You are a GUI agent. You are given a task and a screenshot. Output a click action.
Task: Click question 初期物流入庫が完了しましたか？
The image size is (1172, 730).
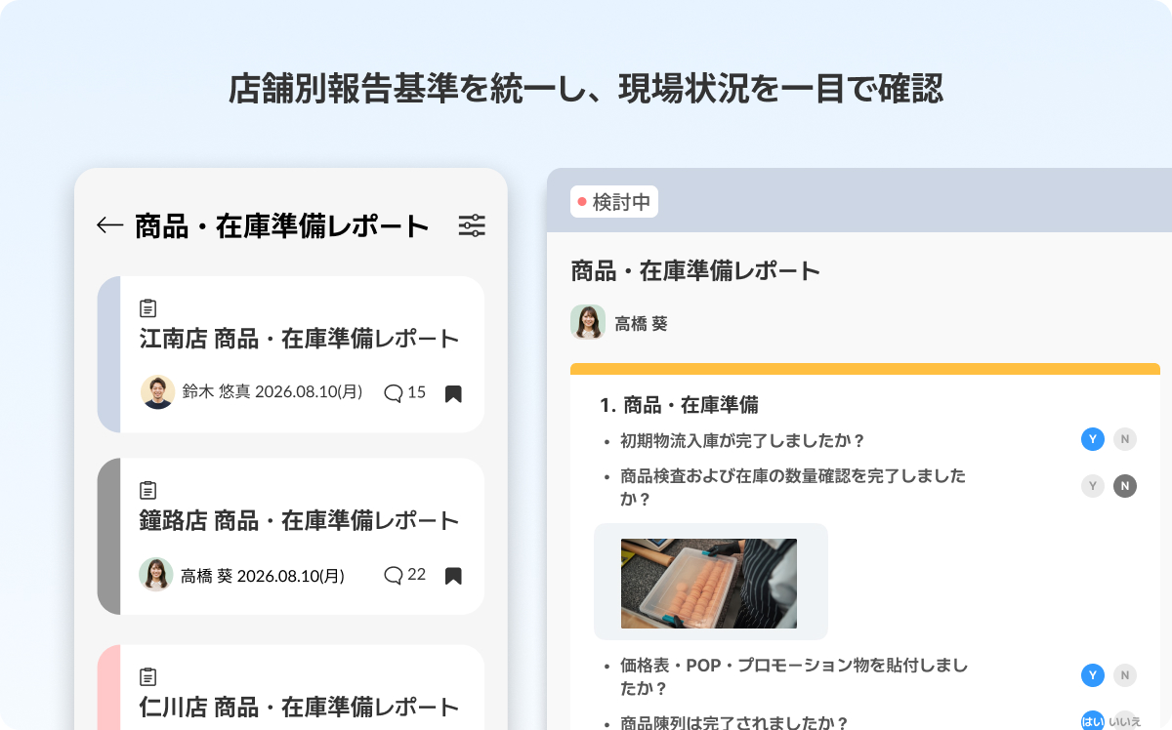(x=743, y=440)
